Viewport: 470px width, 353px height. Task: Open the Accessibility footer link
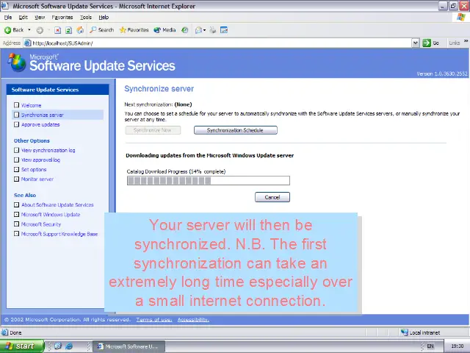tap(193, 320)
